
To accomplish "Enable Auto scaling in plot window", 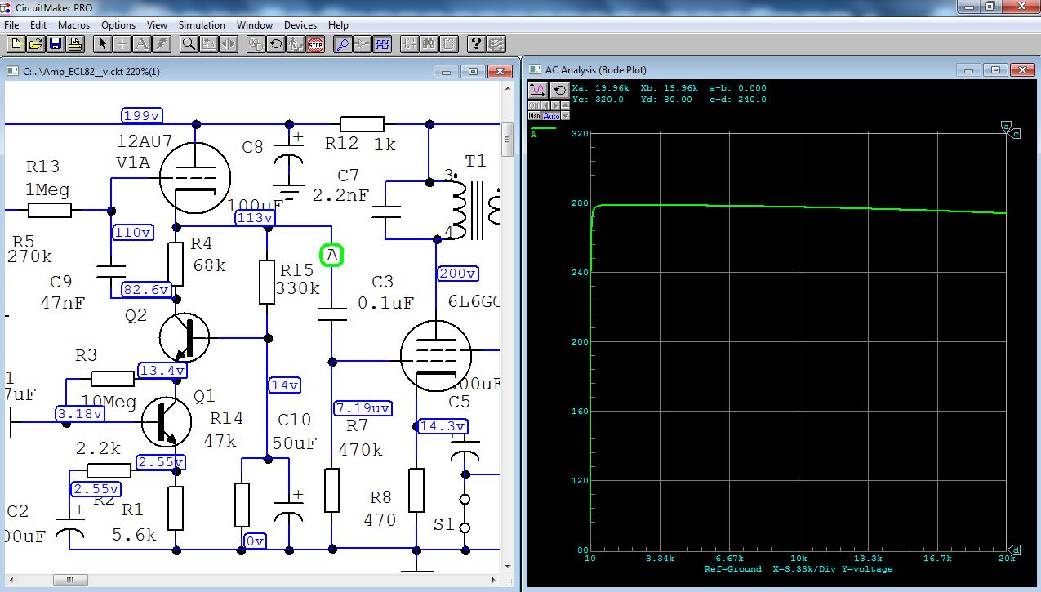I will 551,116.
